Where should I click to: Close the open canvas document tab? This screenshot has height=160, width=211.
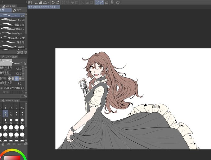(58, 7)
